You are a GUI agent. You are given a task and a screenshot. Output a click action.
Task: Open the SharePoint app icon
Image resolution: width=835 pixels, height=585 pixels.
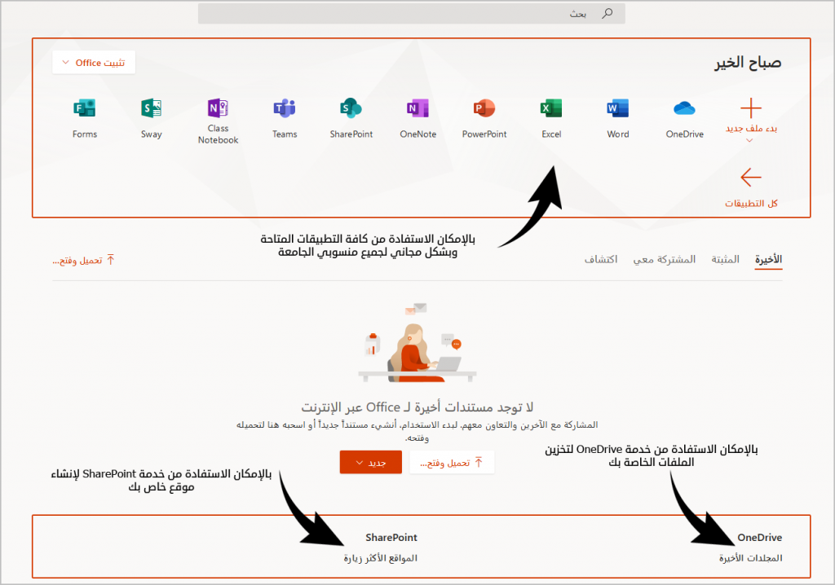(x=351, y=109)
